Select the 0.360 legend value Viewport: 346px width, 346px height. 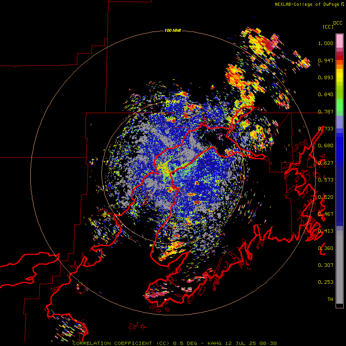326,248
